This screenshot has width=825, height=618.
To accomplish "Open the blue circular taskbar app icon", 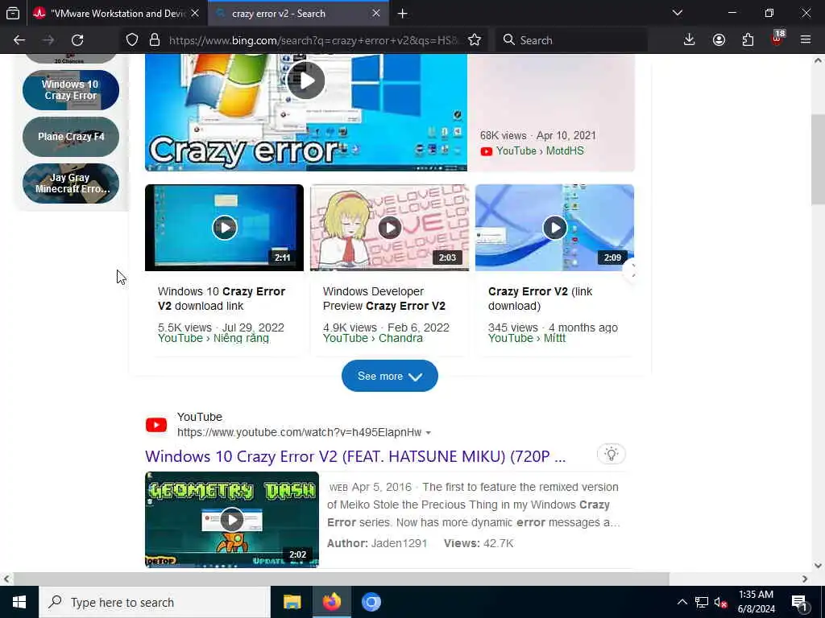I will point(371,602).
